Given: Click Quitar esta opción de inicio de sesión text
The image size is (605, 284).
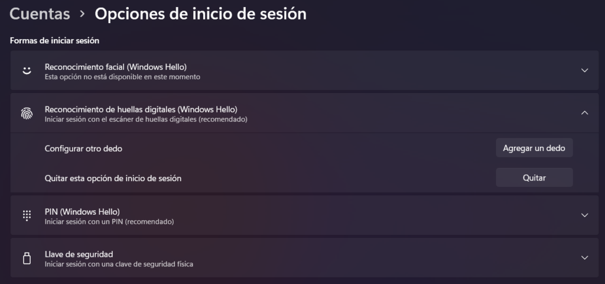Looking at the screenshot, I should point(113,177).
